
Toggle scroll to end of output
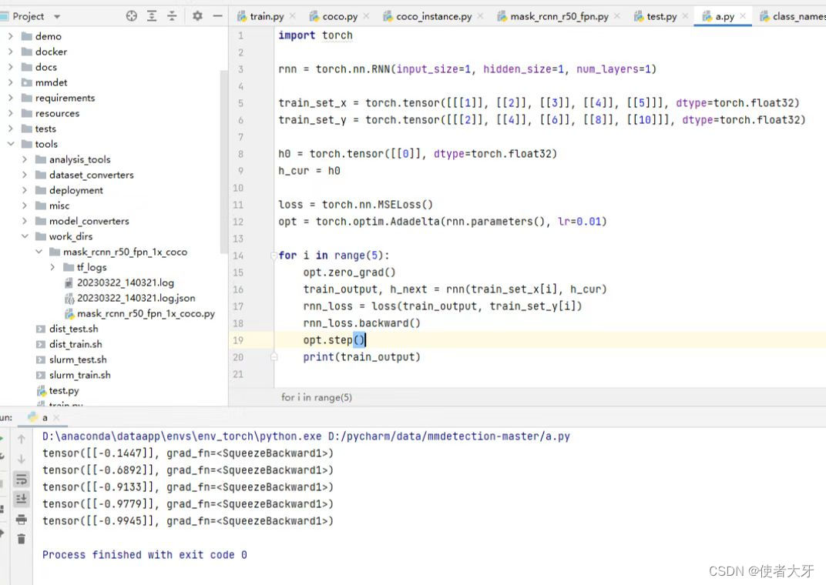point(22,499)
